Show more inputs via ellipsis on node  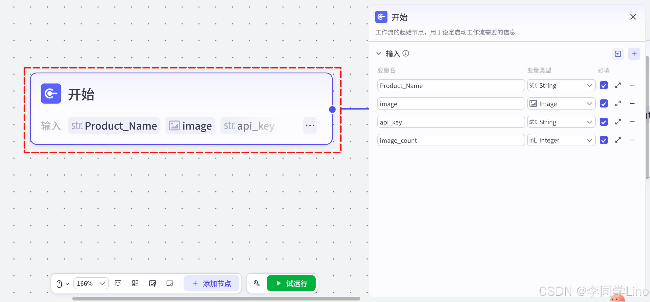tap(310, 126)
